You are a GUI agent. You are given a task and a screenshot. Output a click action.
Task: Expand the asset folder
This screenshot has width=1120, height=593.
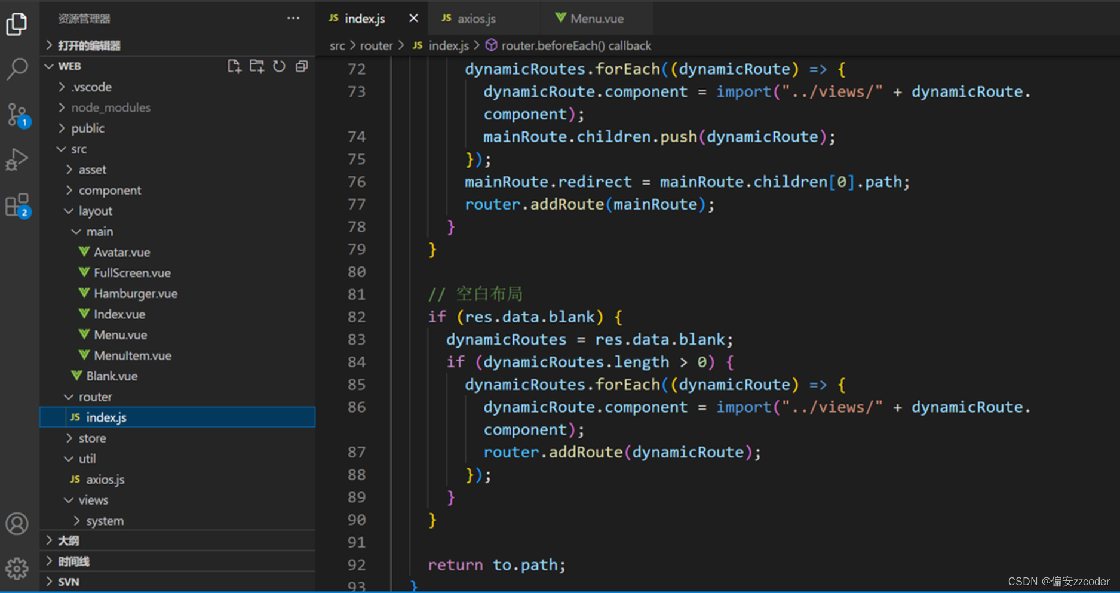(x=177, y=170)
